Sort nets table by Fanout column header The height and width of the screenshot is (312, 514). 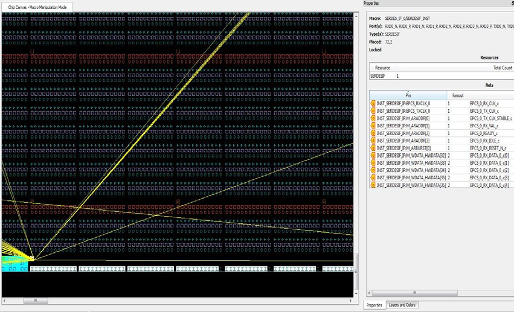click(457, 95)
